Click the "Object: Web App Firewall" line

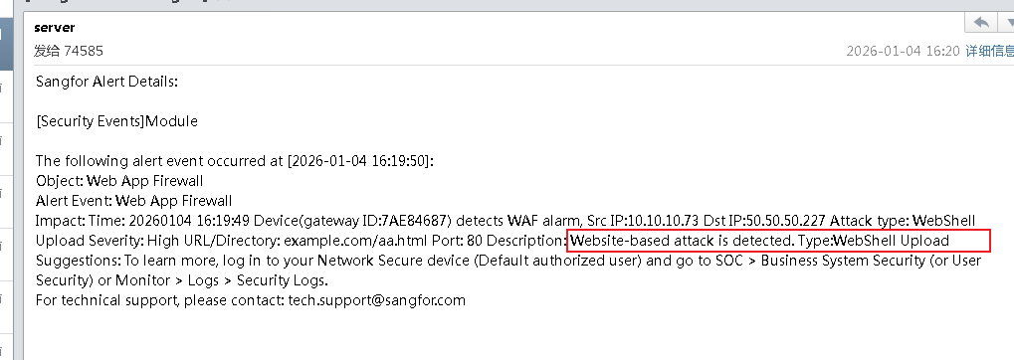click(x=119, y=180)
